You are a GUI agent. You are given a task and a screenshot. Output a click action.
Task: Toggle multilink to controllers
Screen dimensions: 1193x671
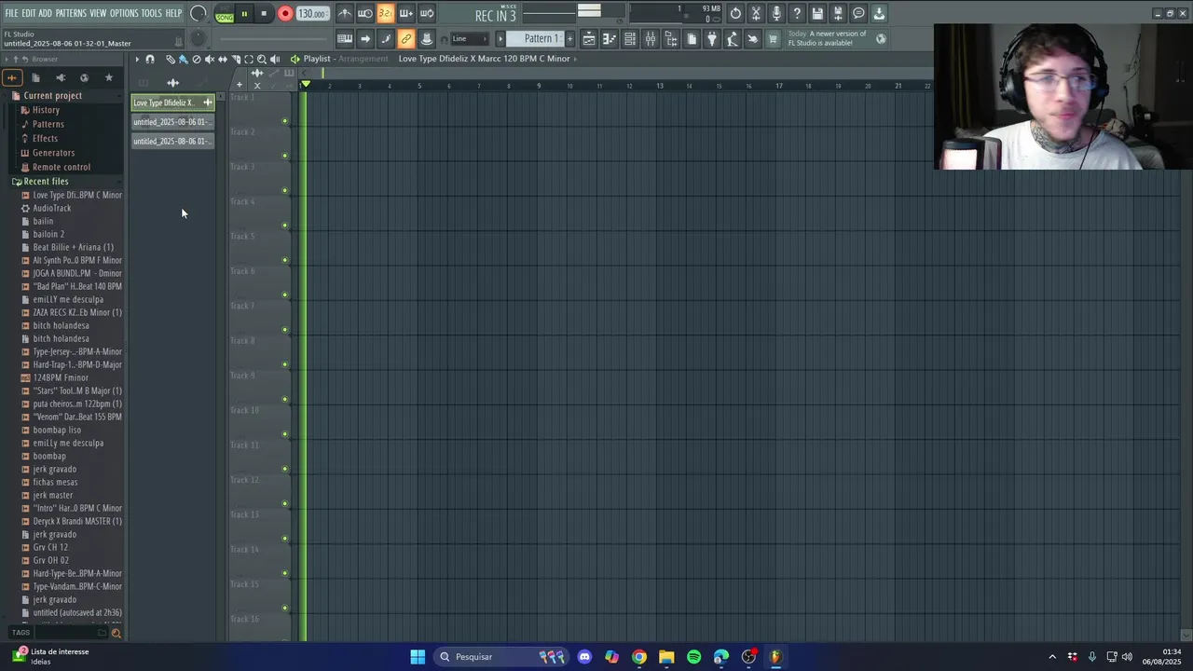pos(405,38)
